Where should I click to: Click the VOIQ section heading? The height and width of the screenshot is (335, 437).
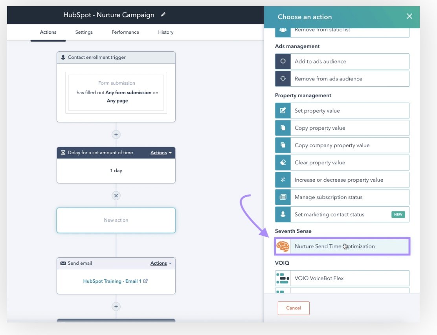pos(282,263)
